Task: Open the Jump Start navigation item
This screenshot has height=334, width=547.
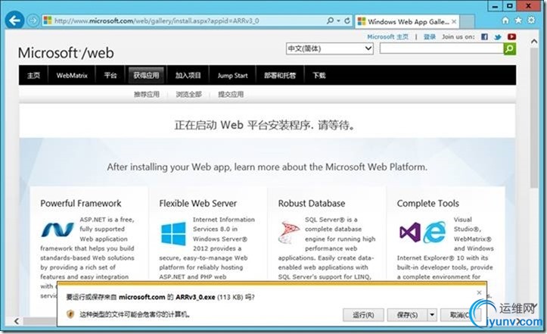Action: click(x=232, y=75)
